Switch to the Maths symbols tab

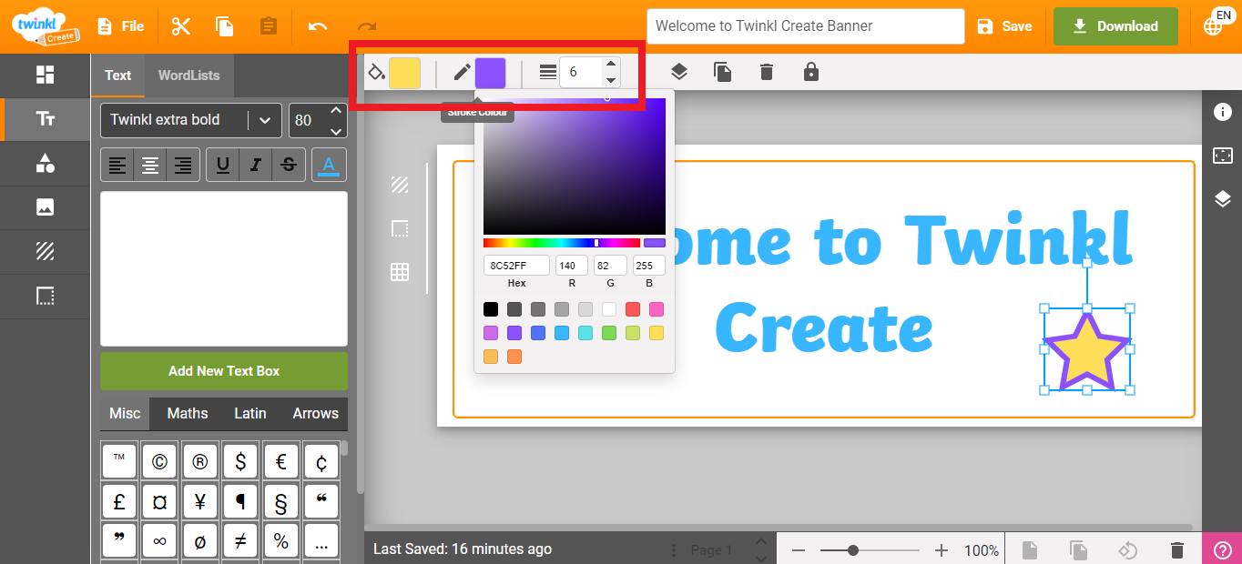pos(188,413)
